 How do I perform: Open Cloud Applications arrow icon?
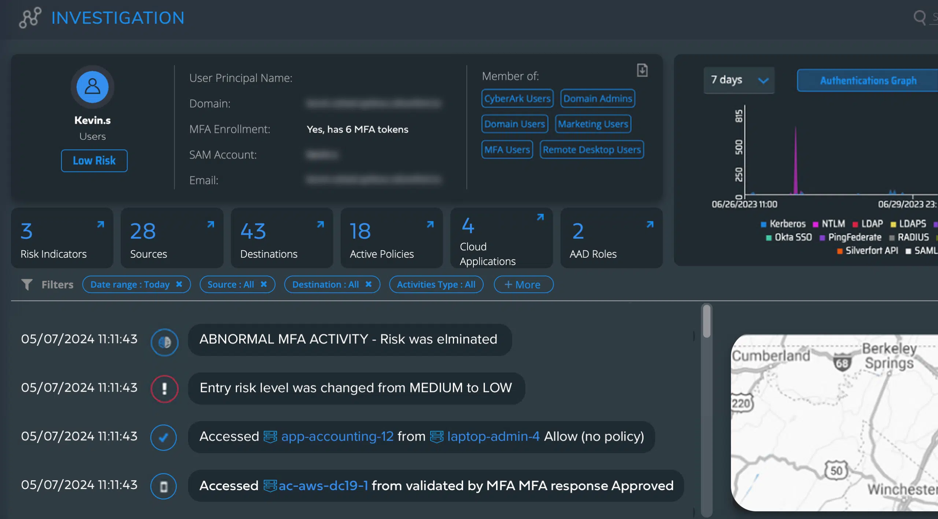(x=540, y=217)
